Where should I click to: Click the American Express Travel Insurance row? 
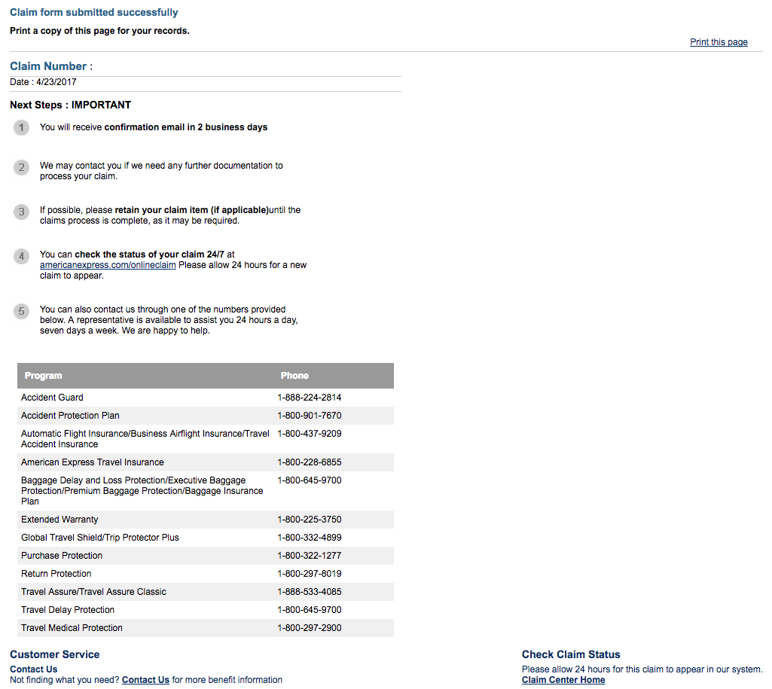(x=92, y=462)
